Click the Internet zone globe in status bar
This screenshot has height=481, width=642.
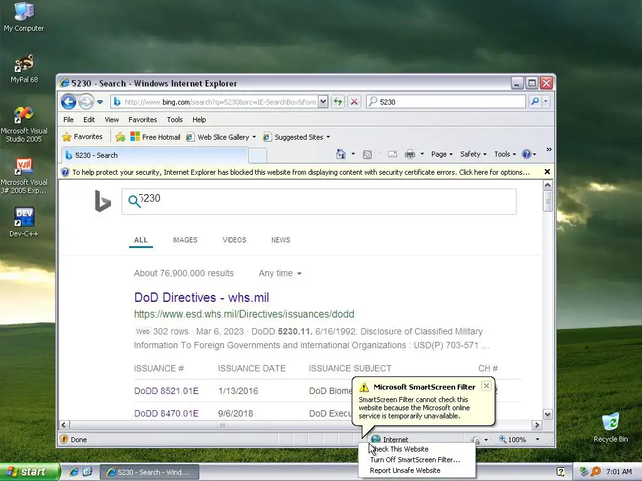click(376, 439)
